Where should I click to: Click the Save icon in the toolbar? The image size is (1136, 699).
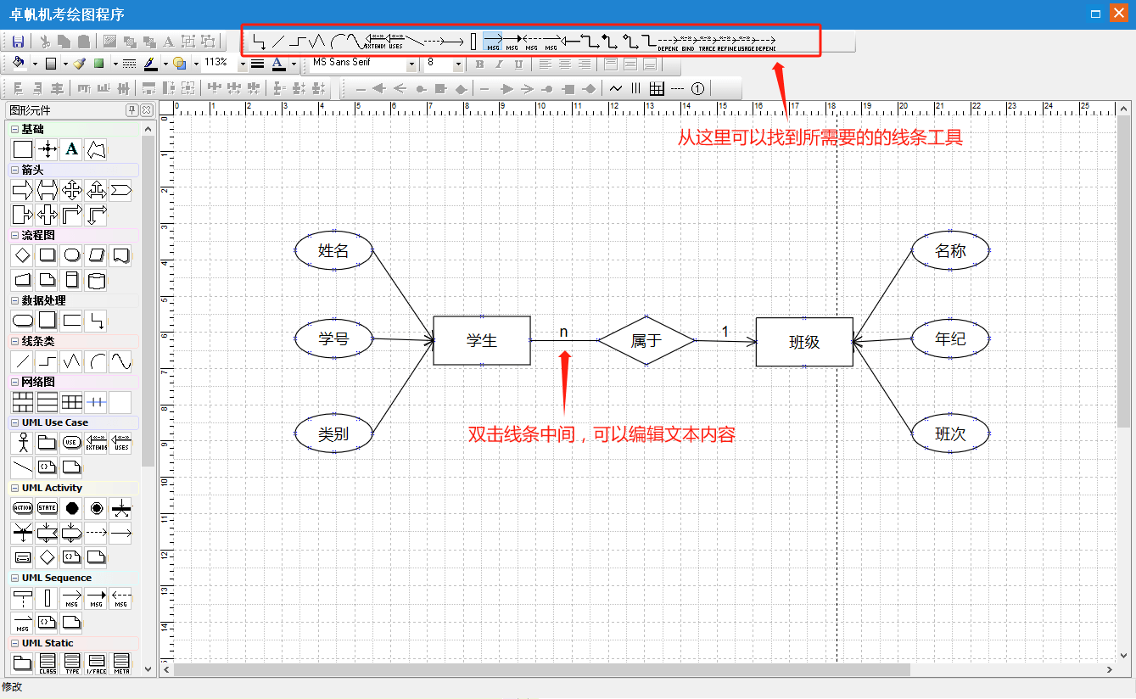click(x=18, y=41)
